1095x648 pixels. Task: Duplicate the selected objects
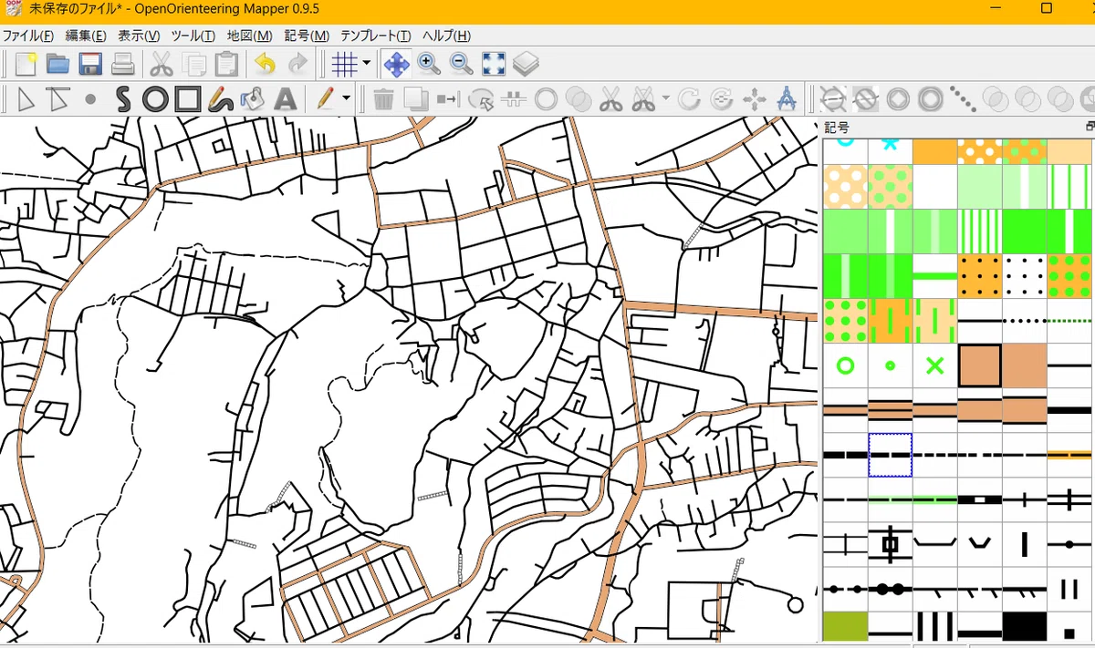coord(416,98)
